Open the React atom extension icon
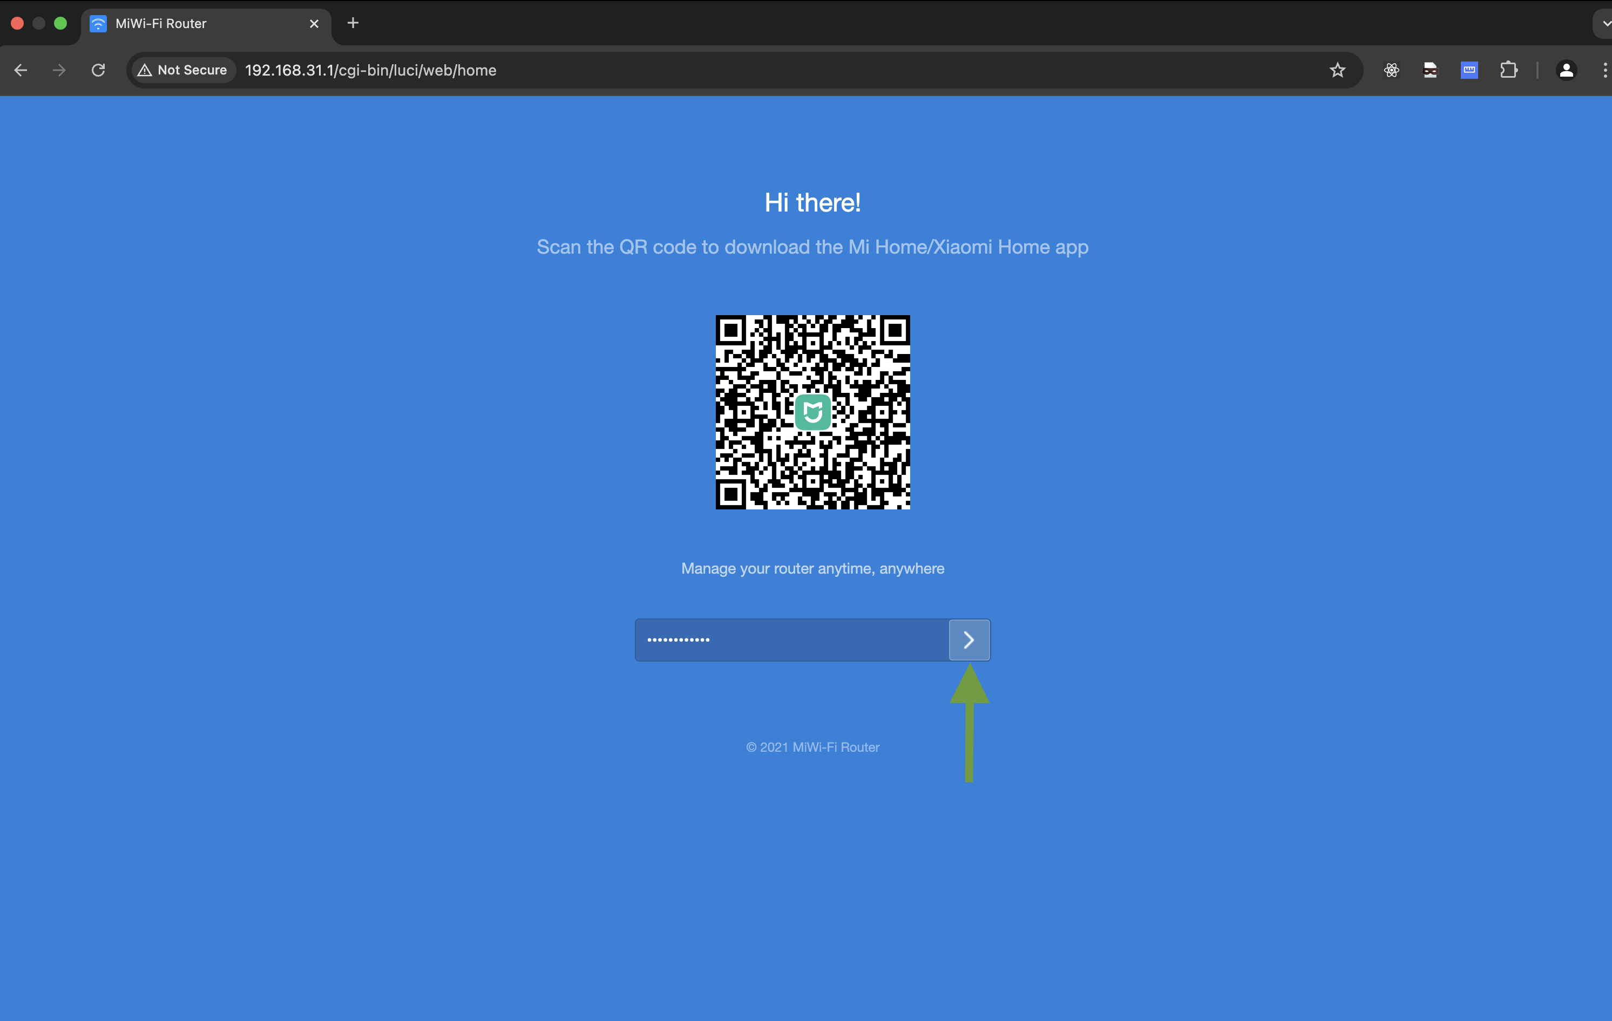 click(1391, 70)
